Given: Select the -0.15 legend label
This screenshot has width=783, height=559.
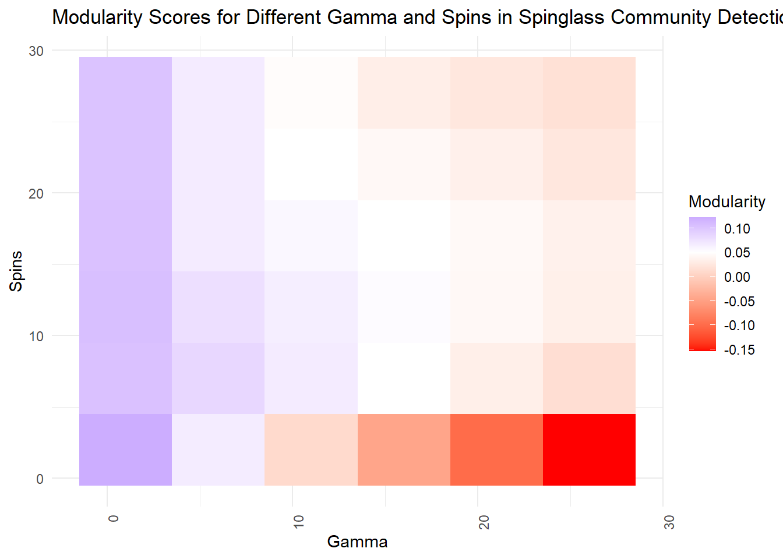Looking at the screenshot, I should point(739,350).
